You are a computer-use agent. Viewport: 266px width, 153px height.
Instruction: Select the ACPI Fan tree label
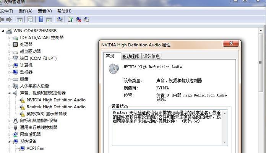click(35, 148)
